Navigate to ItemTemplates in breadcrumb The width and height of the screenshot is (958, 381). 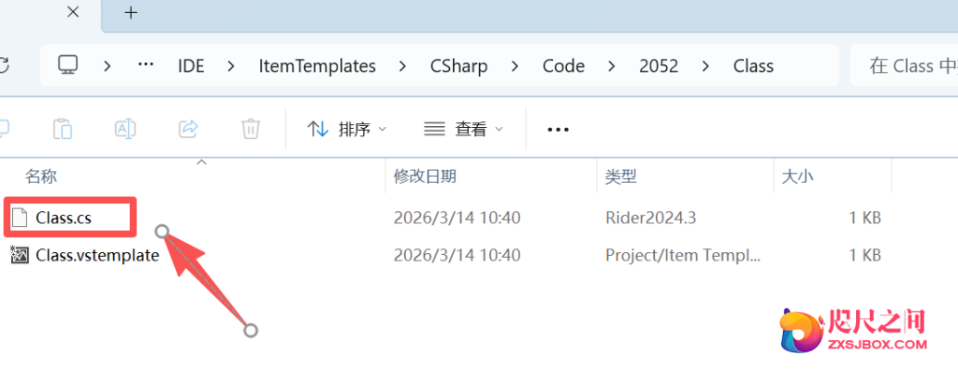[317, 65]
